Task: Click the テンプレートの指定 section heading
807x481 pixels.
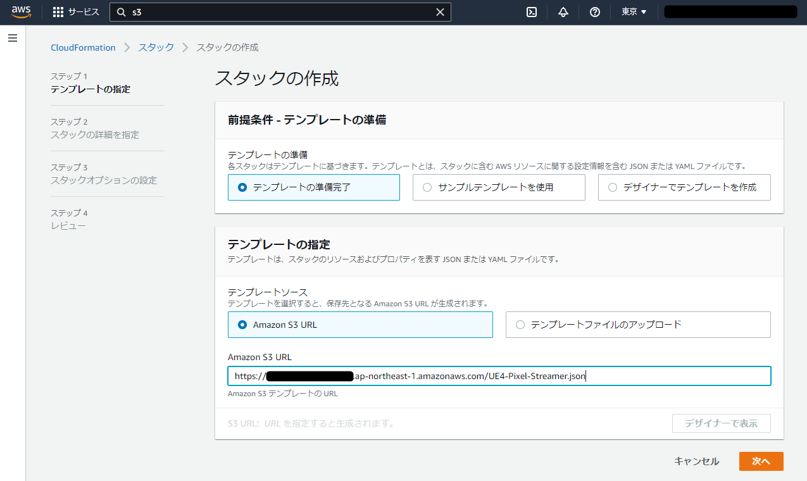Action: coord(279,244)
